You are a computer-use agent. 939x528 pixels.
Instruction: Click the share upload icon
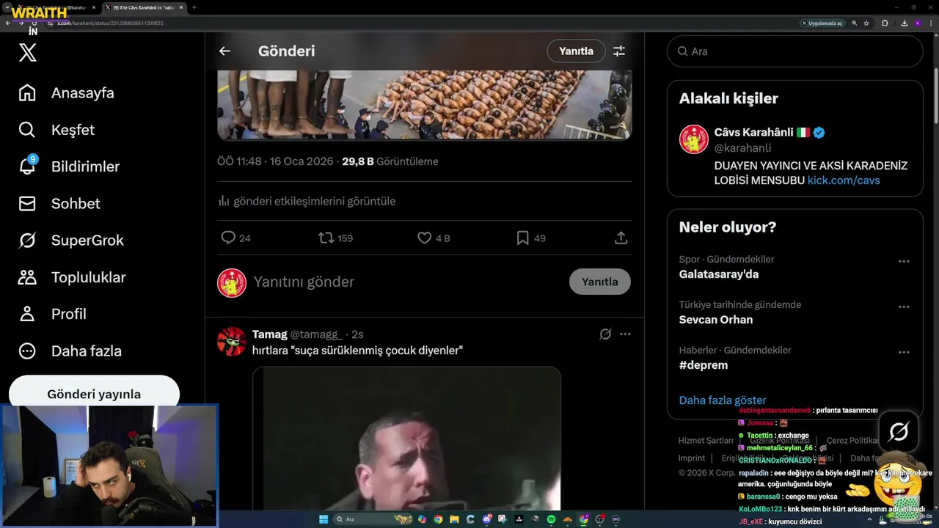coord(621,238)
